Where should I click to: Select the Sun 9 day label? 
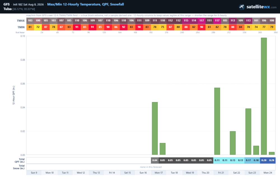pos(34,173)
